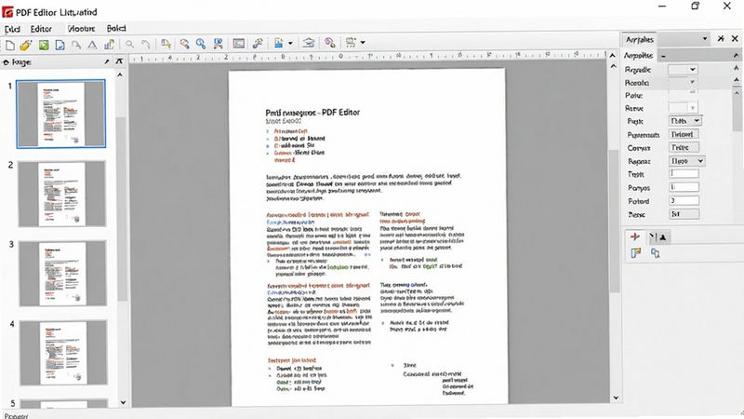Click the first empty text field in properties
The height and width of the screenshot is (419, 744).
(684, 174)
